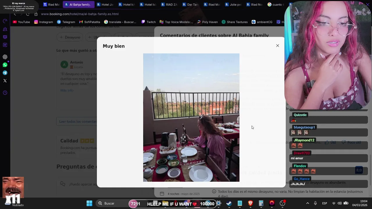This screenshot has height=209, width=372.
Task: Open Calculator from the taskbar
Action: pos(261,203)
